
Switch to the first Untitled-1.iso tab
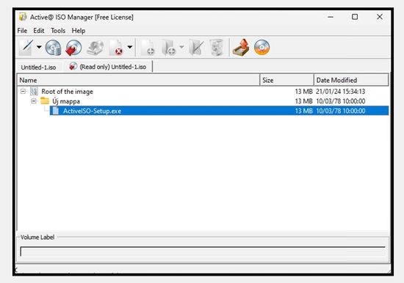tap(38, 67)
